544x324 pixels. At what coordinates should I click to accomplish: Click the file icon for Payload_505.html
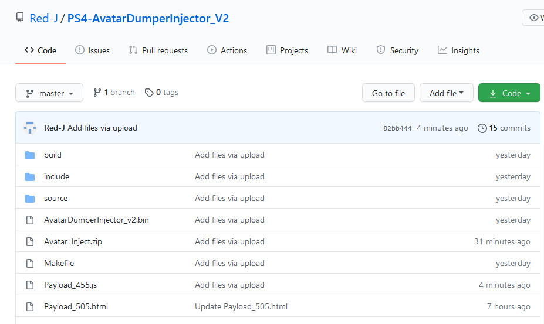(x=30, y=306)
